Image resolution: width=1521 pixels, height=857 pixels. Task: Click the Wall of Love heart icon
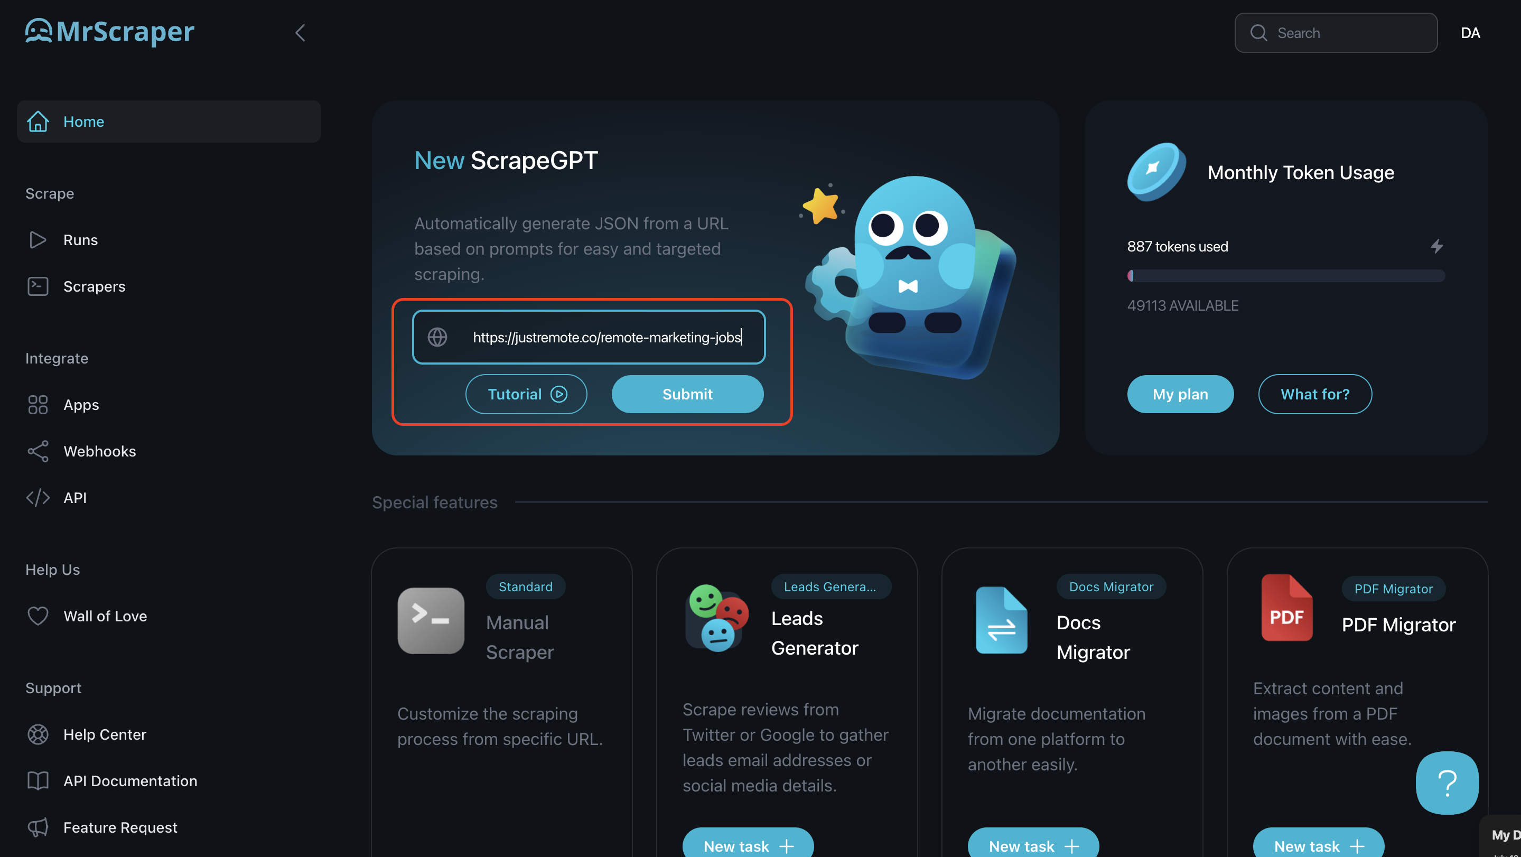pos(38,616)
